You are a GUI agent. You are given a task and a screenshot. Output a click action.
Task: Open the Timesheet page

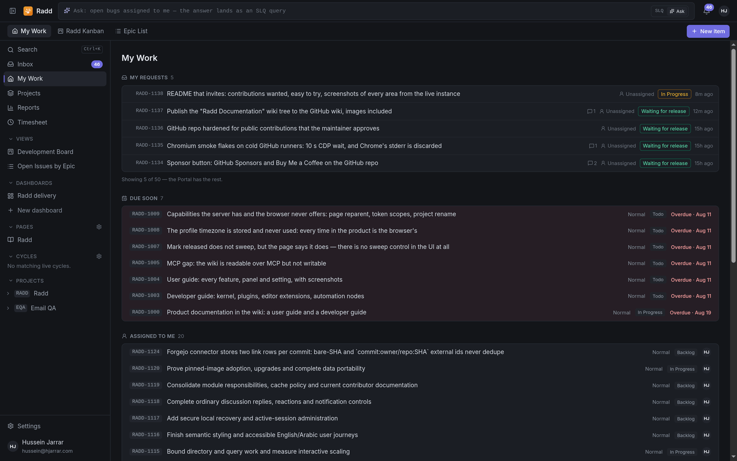pos(55,122)
